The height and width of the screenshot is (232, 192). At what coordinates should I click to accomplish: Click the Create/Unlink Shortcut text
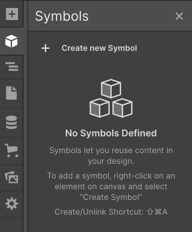click(99, 212)
